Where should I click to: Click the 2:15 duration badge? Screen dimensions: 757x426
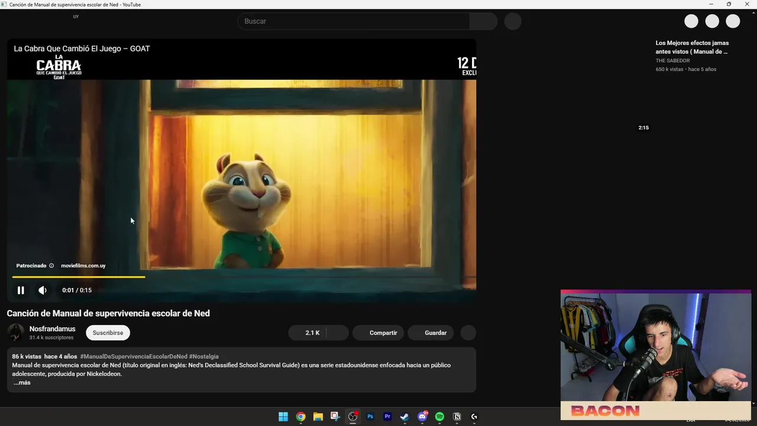(643, 128)
